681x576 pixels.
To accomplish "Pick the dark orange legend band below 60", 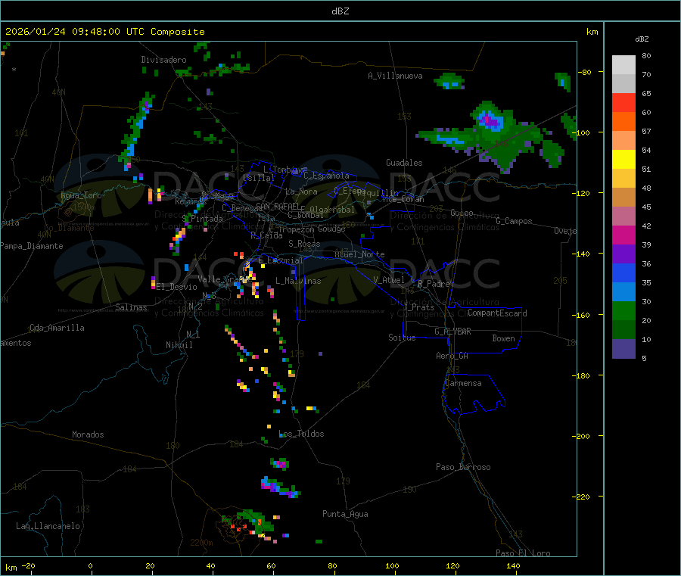I will pyautogui.click(x=623, y=122).
